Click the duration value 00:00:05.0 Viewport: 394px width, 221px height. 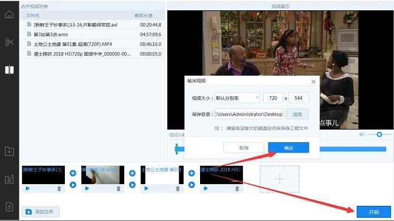150,54
